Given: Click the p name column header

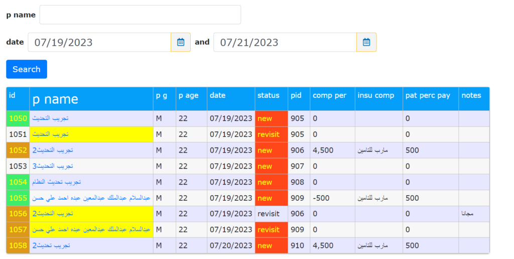Looking at the screenshot, I should tap(55, 99).
